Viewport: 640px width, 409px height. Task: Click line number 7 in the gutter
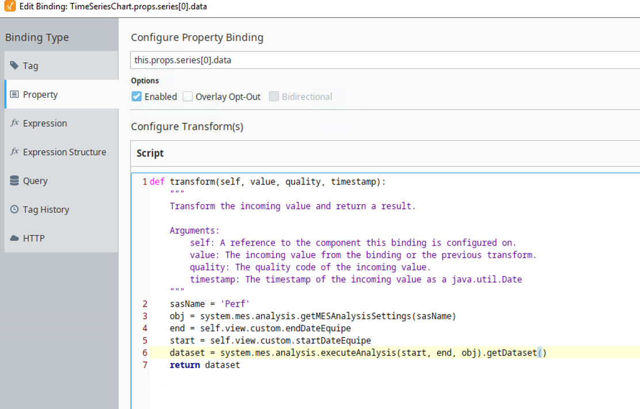pyautogui.click(x=145, y=365)
